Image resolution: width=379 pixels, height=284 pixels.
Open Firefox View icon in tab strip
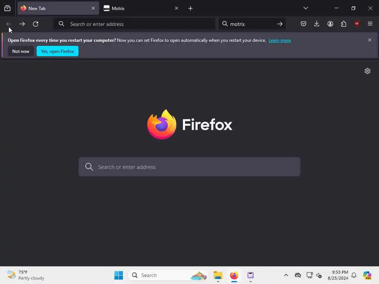[7, 9]
